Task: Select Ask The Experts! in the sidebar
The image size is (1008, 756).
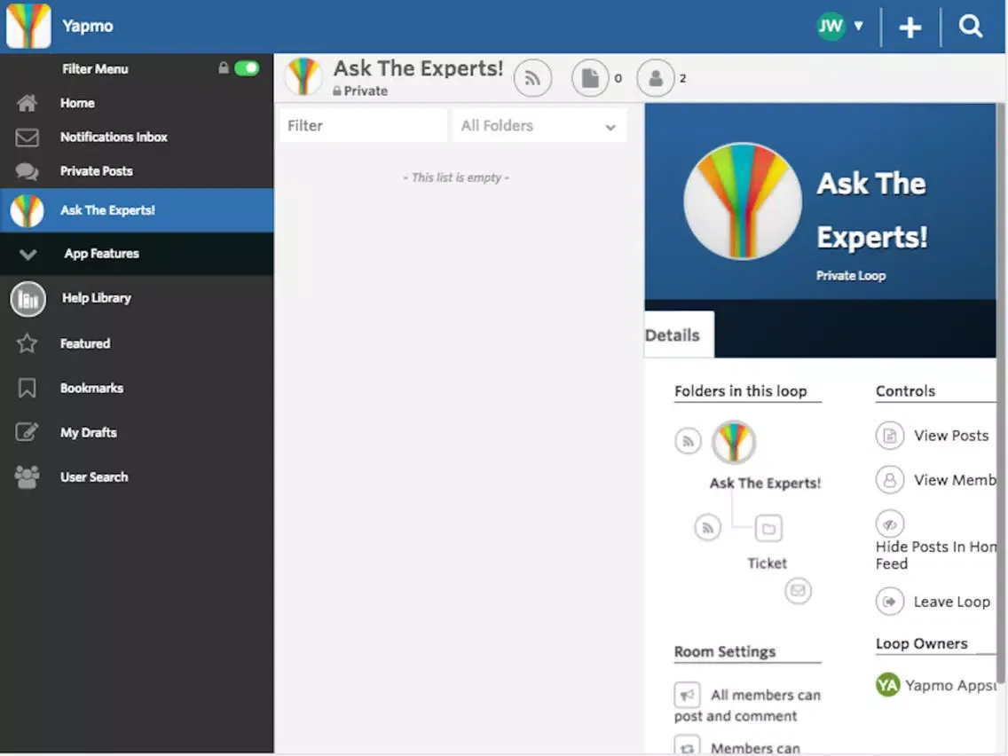Action: coord(137,210)
